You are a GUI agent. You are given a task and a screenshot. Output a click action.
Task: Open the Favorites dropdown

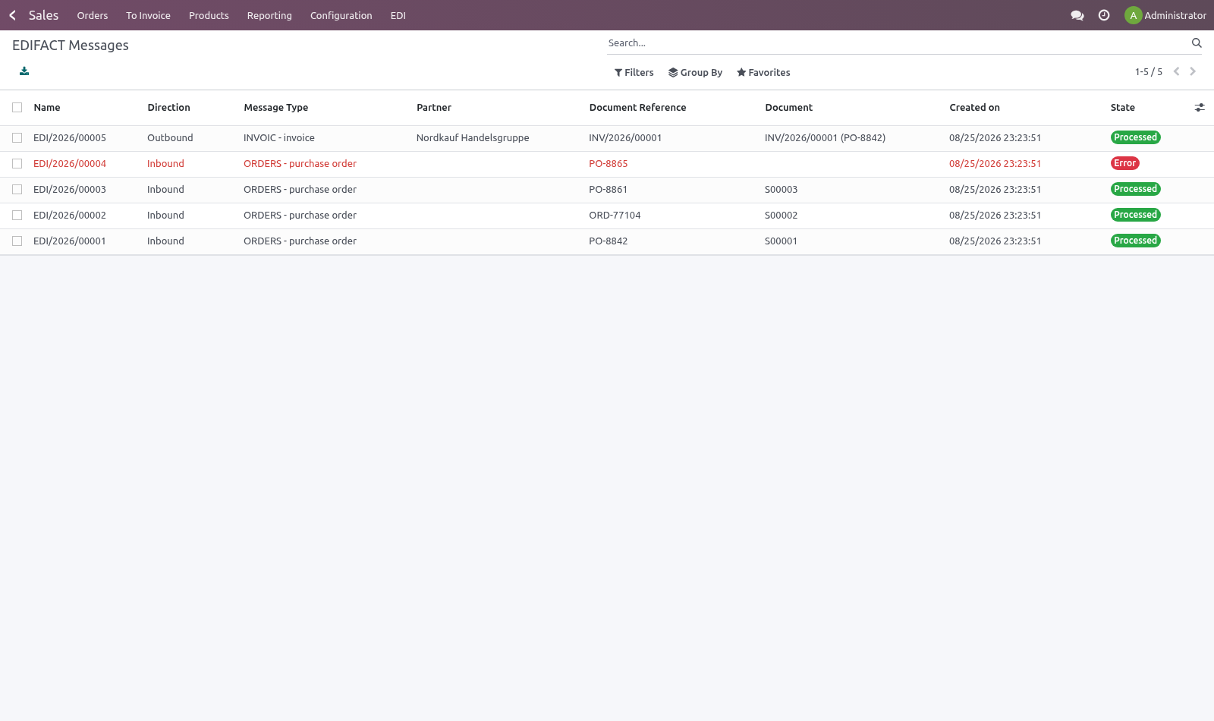(763, 73)
